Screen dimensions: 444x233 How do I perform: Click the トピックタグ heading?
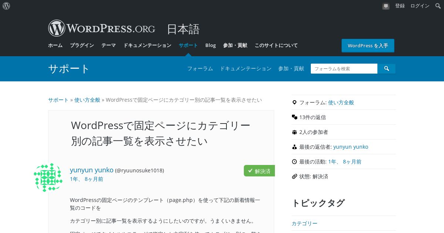coord(318,203)
